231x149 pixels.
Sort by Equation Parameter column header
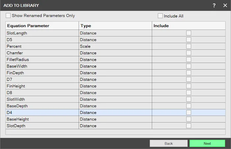pos(42,26)
